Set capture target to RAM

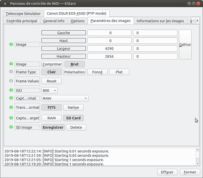pyautogui.click(x=52, y=118)
